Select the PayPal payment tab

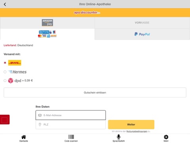coord(142,34)
